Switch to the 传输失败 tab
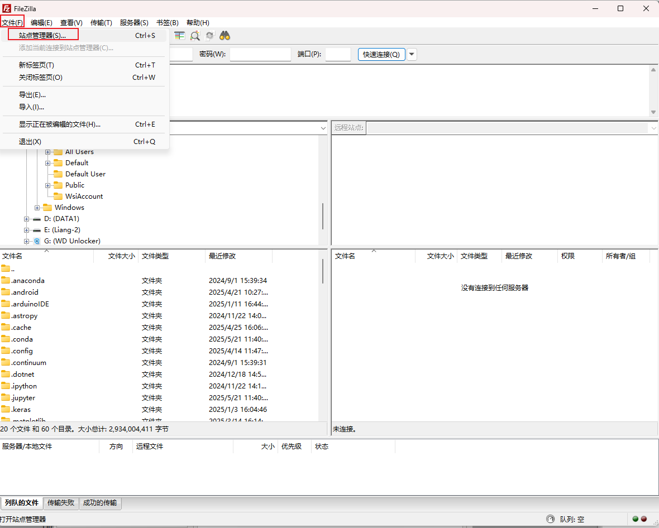The image size is (659, 528). tap(61, 503)
